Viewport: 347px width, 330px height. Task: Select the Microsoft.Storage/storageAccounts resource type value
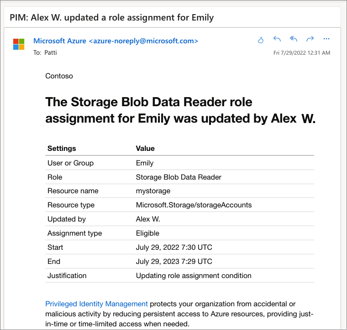[194, 205]
